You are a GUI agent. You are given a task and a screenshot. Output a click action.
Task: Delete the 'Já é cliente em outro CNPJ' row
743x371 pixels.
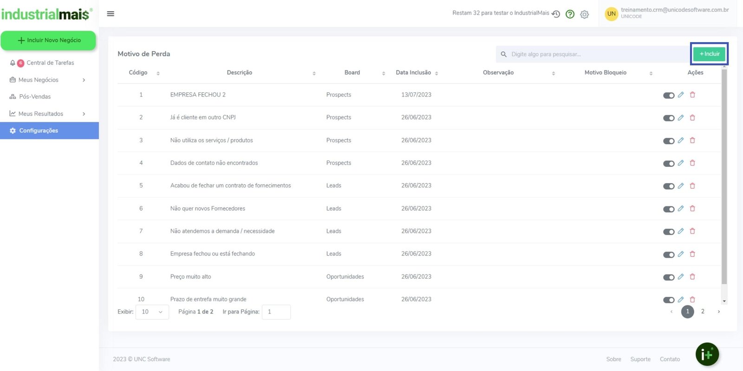[692, 118]
